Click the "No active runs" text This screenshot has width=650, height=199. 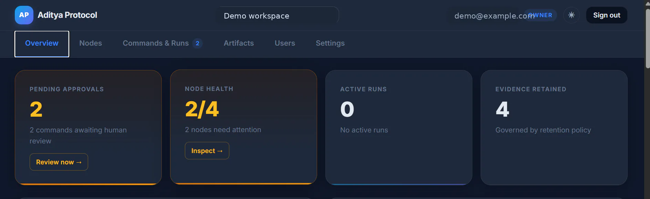click(x=364, y=130)
